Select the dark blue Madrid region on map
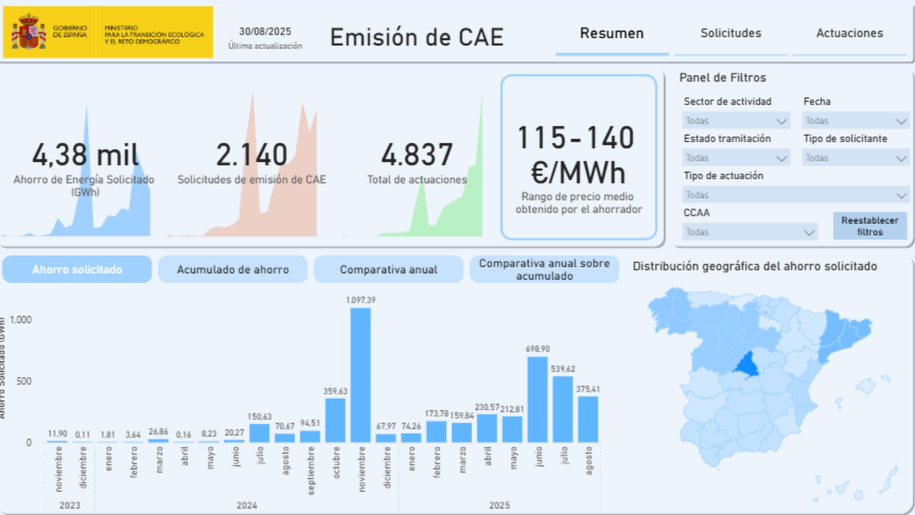This screenshot has width=915, height=515. coord(748,365)
